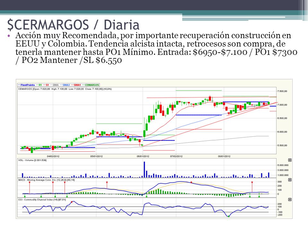This screenshot has width=308, height=231.
Task: Close the VOL Volume indicator panel
Action: [x=290, y=160]
